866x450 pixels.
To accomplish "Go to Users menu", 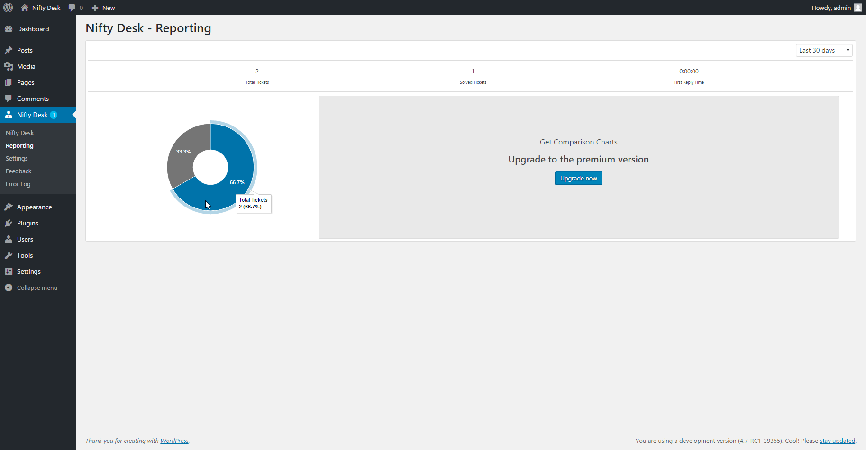I will pos(38,239).
